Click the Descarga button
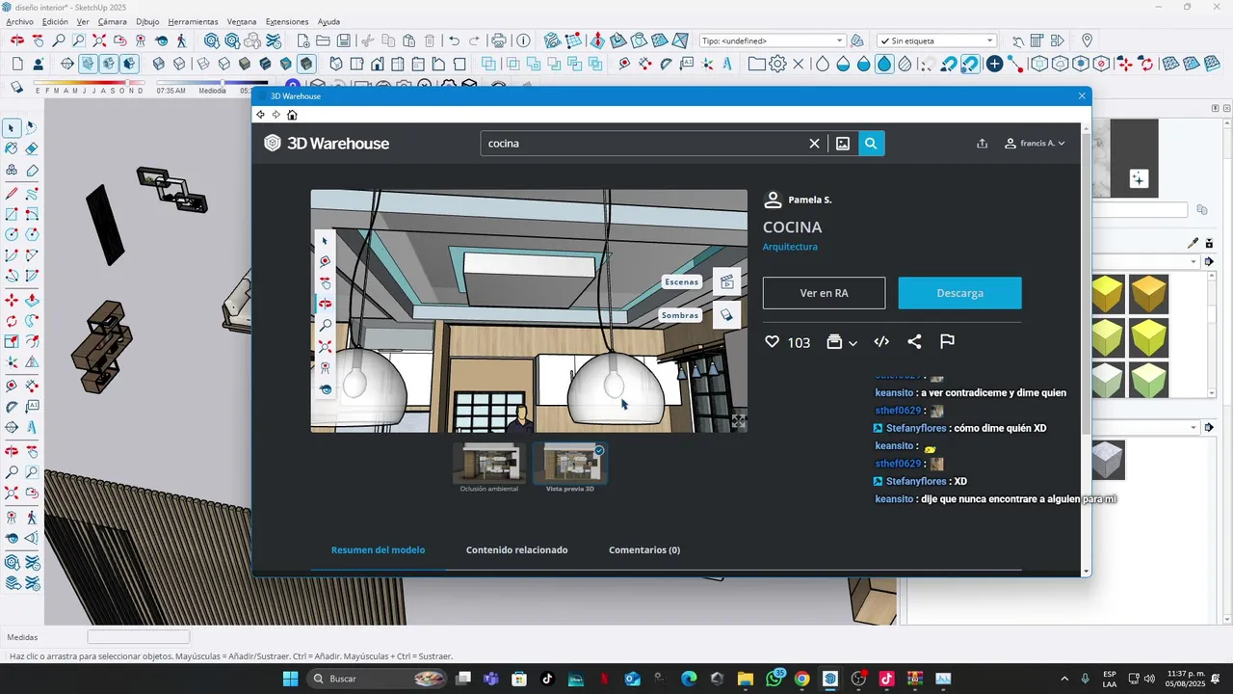Image resolution: width=1233 pixels, height=694 pixels. click(959, 293)
